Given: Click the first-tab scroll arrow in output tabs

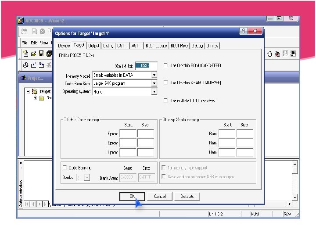Looking at the screenshot, I should click(x=27, y=204).
